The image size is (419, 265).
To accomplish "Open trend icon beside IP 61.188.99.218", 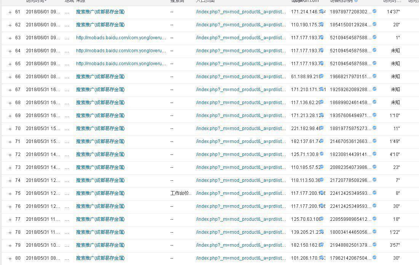I will pos(322,76).
